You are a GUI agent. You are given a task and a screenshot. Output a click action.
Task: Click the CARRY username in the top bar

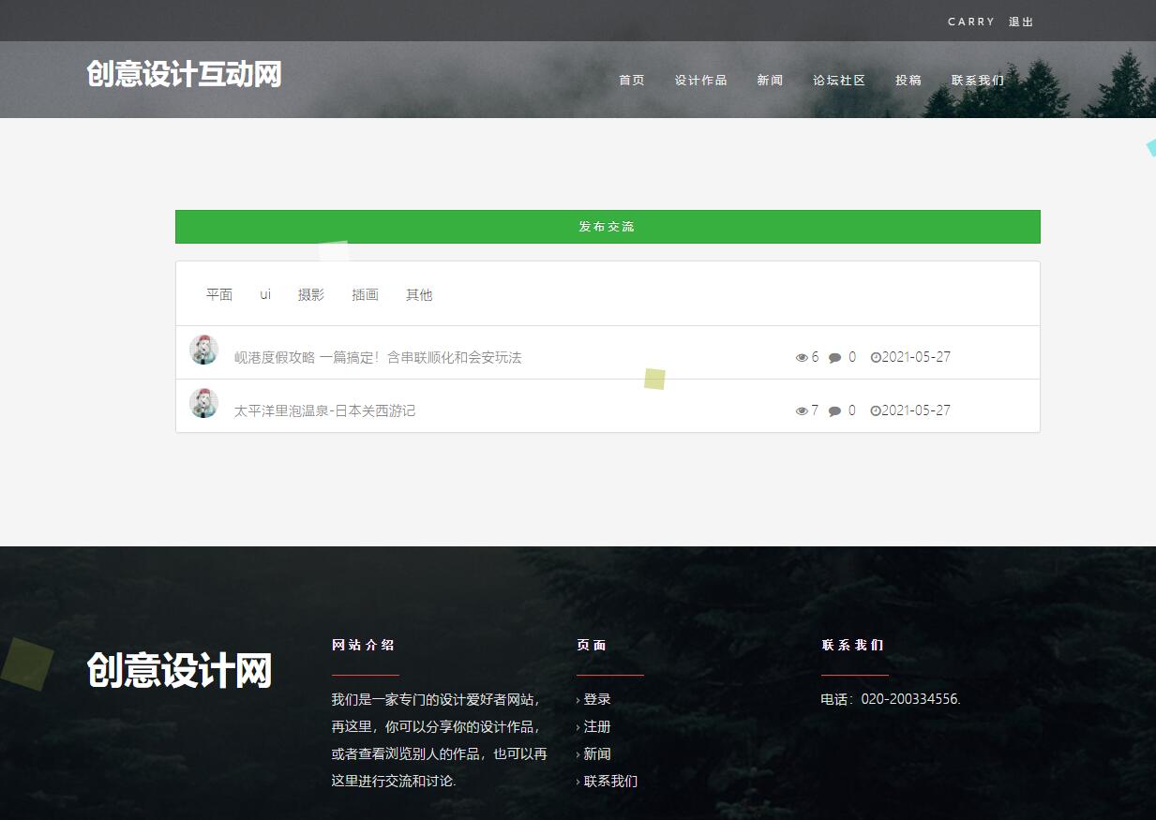pos(970,21)
